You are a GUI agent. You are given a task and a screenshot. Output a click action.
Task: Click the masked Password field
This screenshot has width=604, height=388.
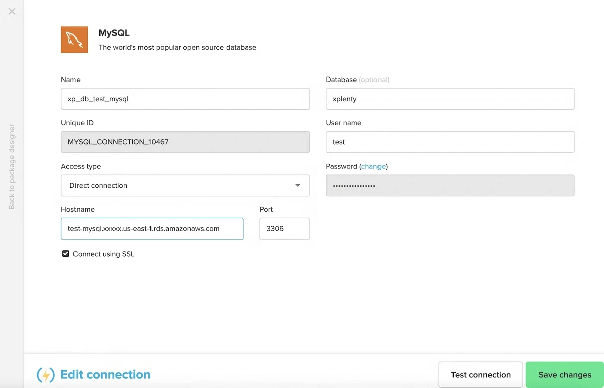point(450,185)
